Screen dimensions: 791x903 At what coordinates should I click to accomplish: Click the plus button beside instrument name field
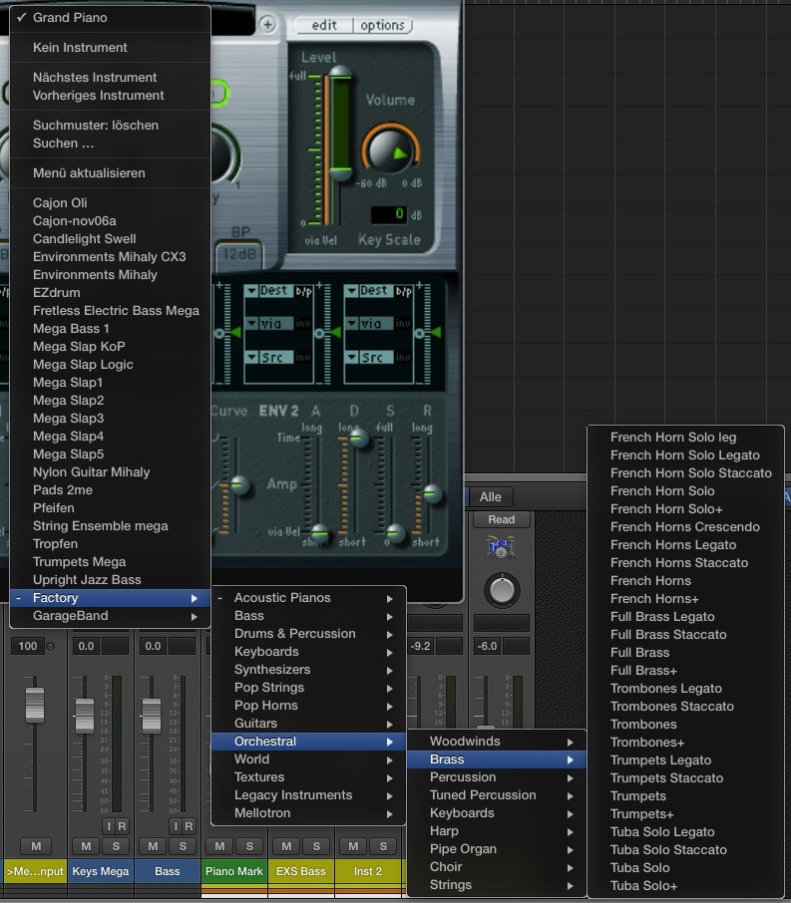[x=267, y=24]
